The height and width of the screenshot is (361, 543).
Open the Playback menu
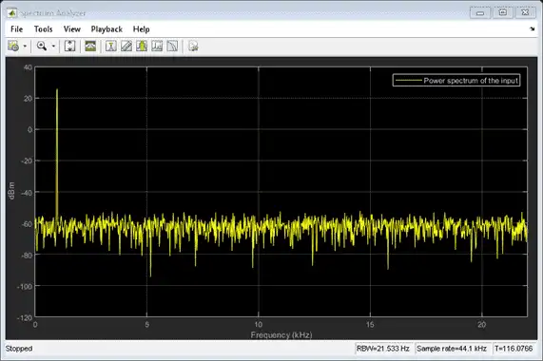click(x=107, y=29)
